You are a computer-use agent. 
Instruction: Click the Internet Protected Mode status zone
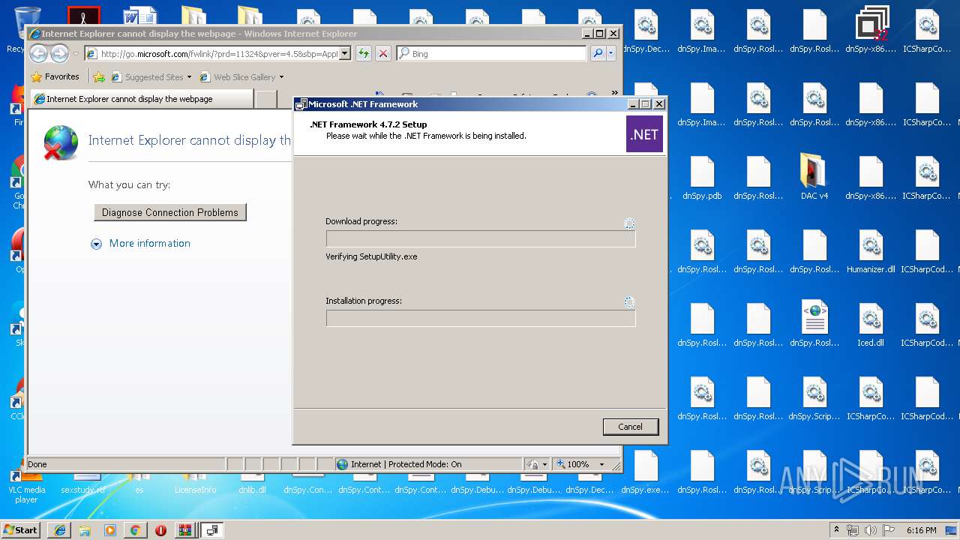point(428,464)
